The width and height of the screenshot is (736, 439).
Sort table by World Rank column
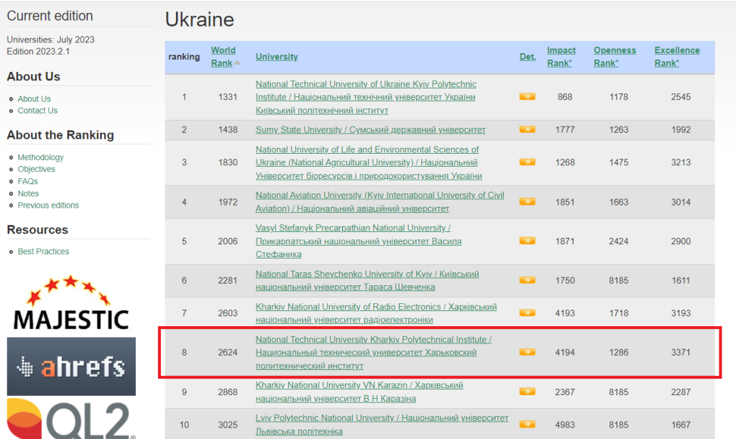pyautogui.click(x=224, y=56)
